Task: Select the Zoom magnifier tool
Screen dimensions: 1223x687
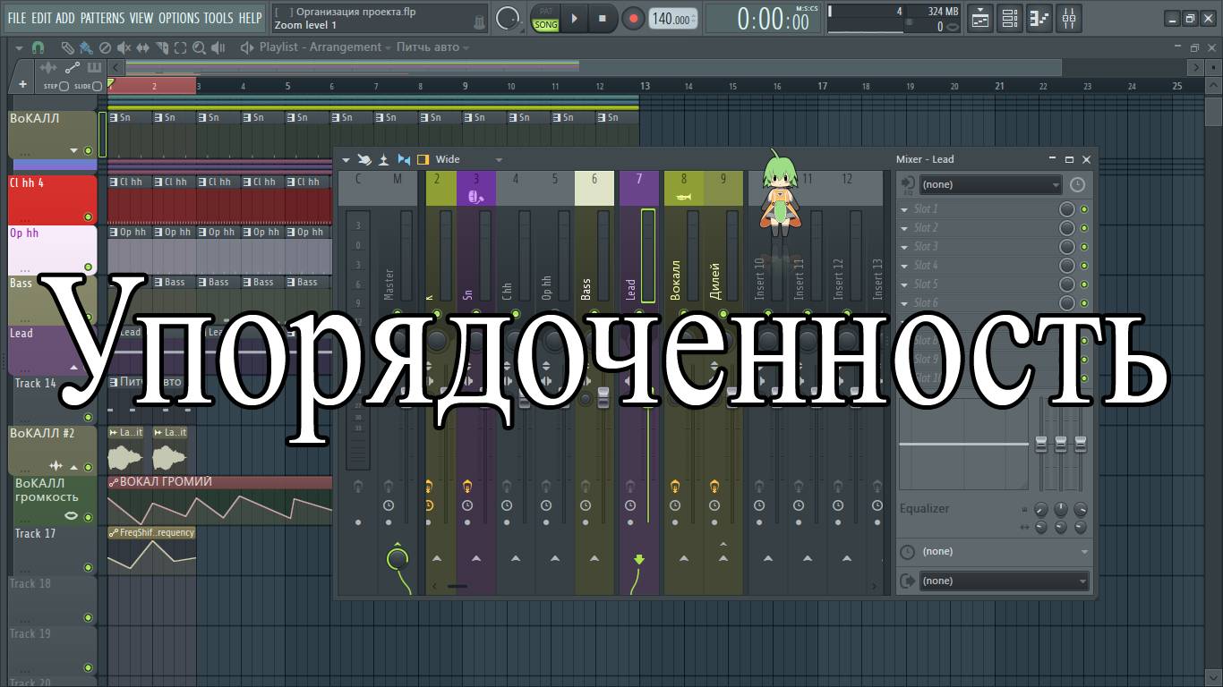Action: (x=199, y=47)
